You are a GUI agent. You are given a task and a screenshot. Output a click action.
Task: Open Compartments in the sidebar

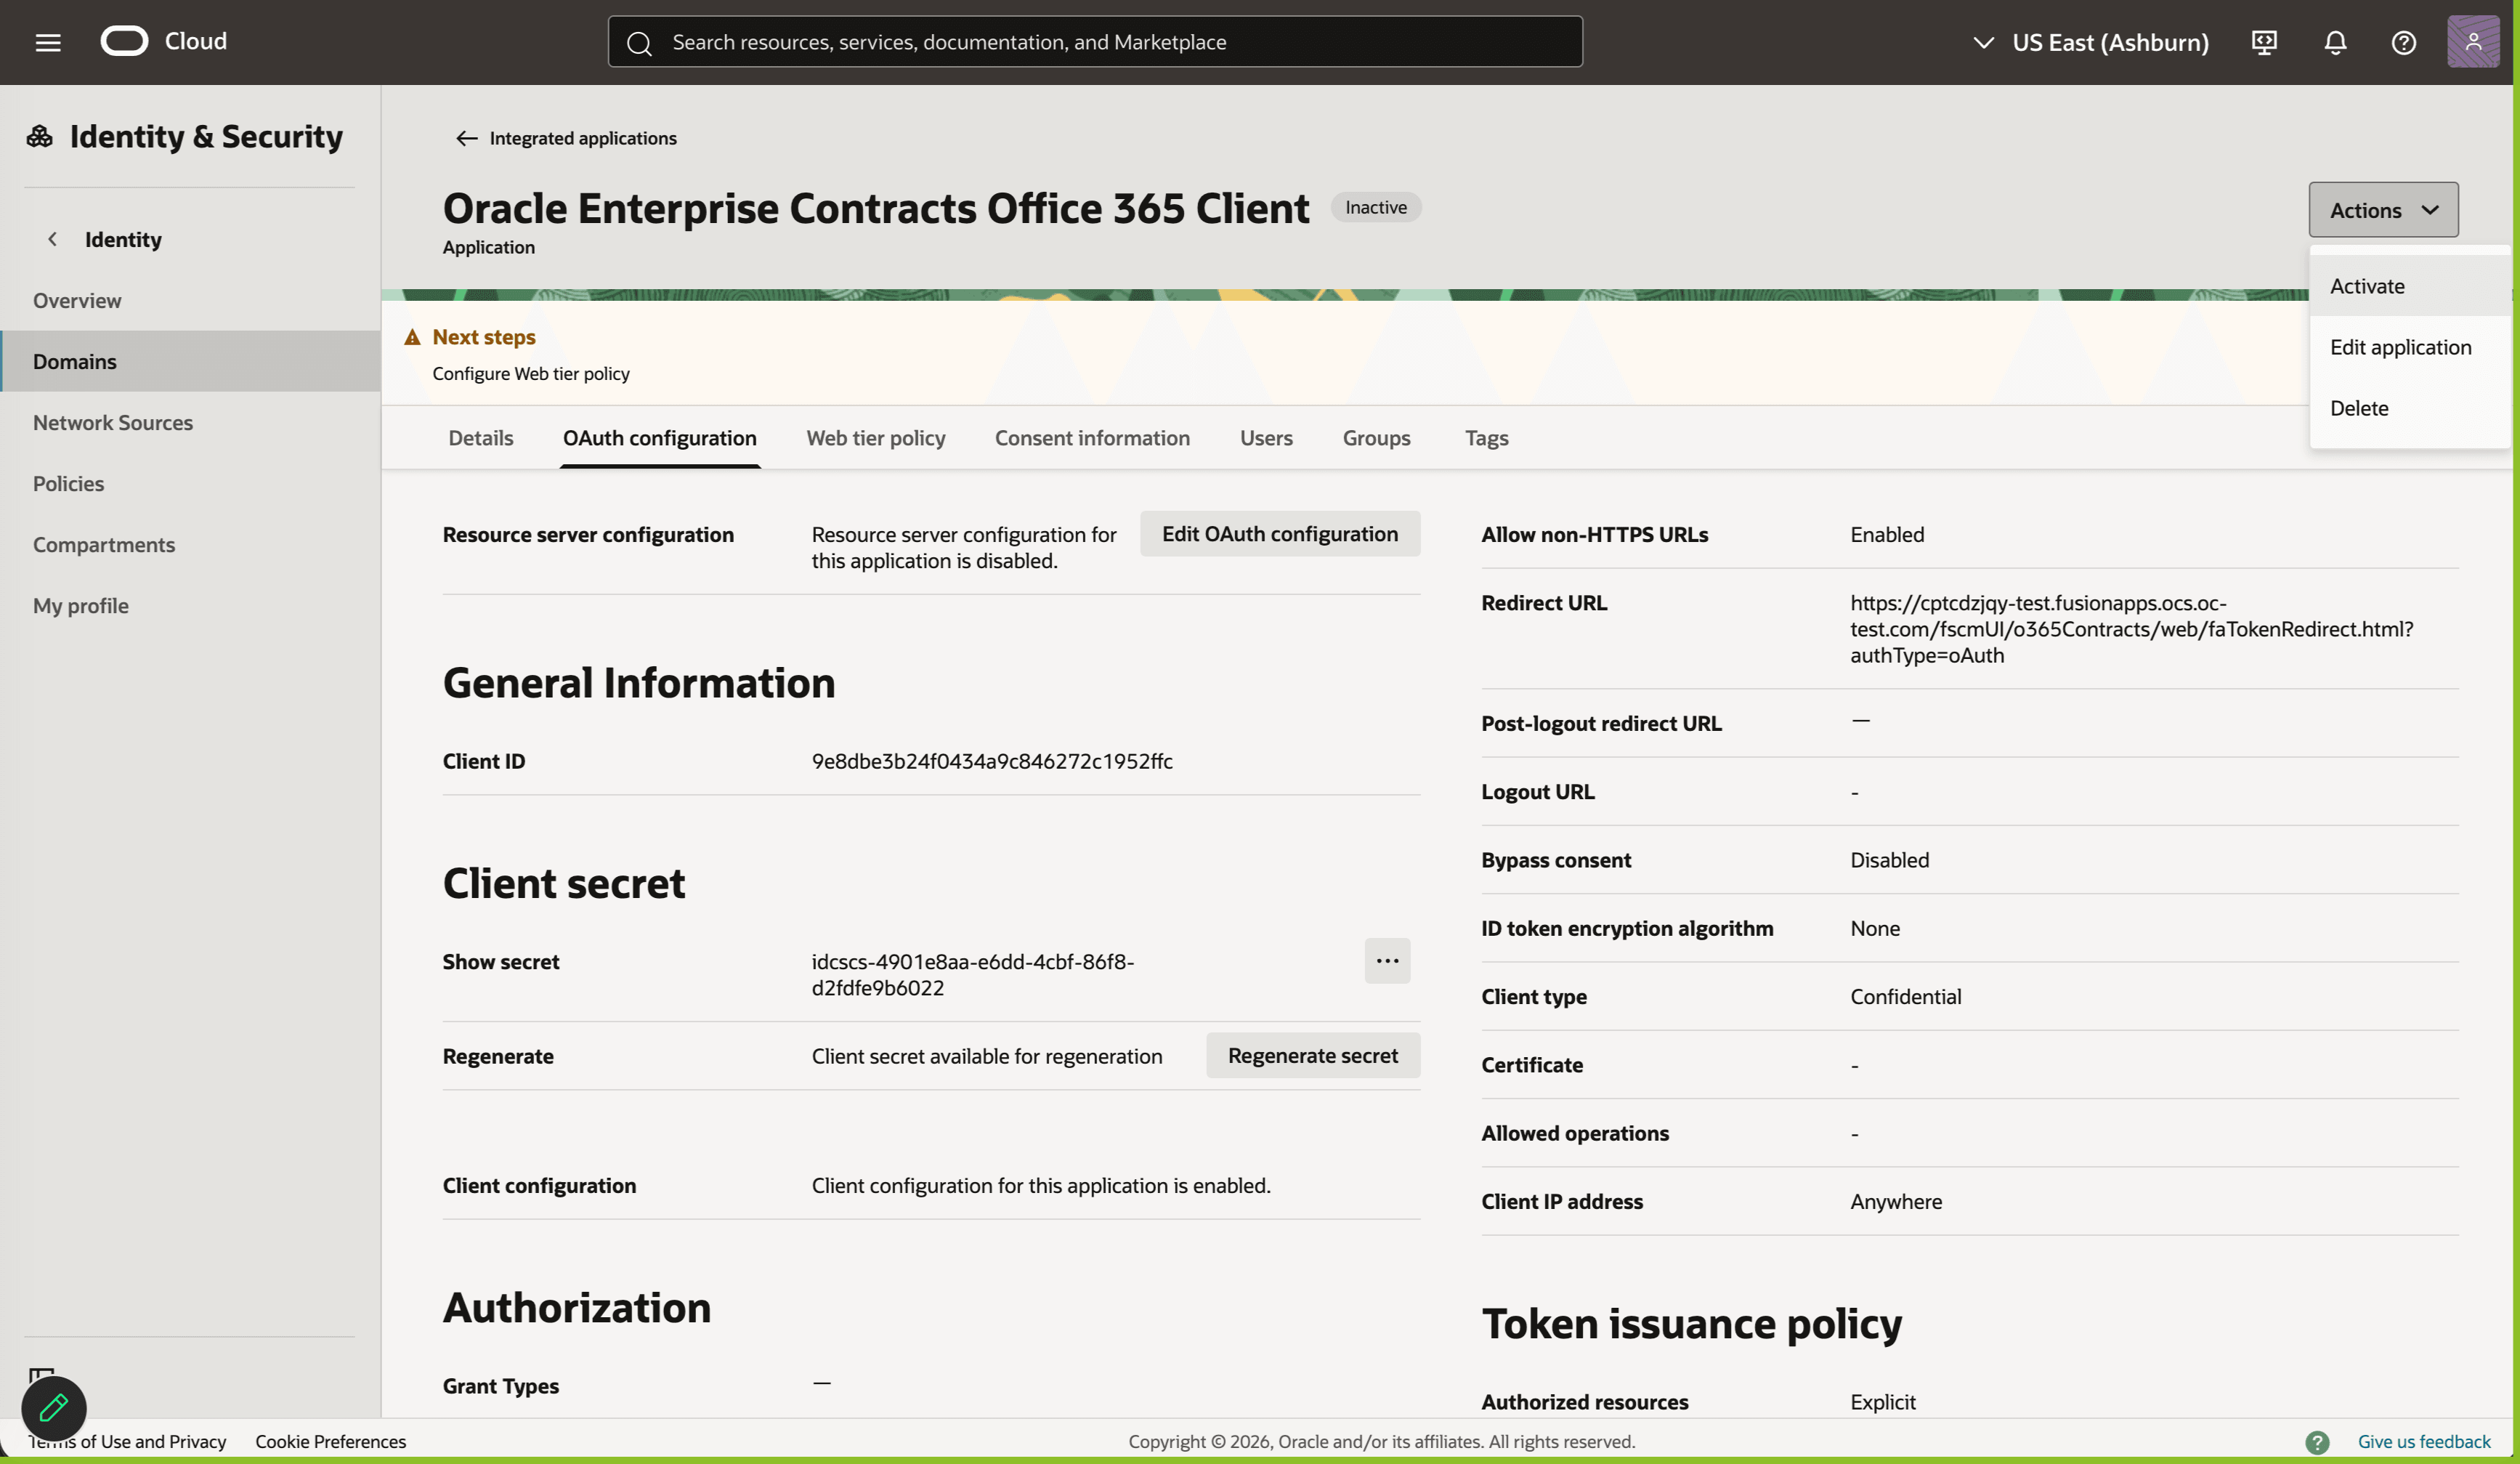190,544
